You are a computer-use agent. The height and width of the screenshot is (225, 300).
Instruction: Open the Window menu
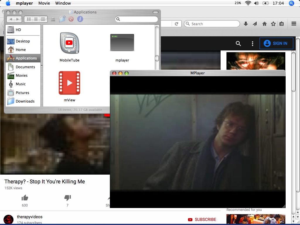tap(63, 3)
